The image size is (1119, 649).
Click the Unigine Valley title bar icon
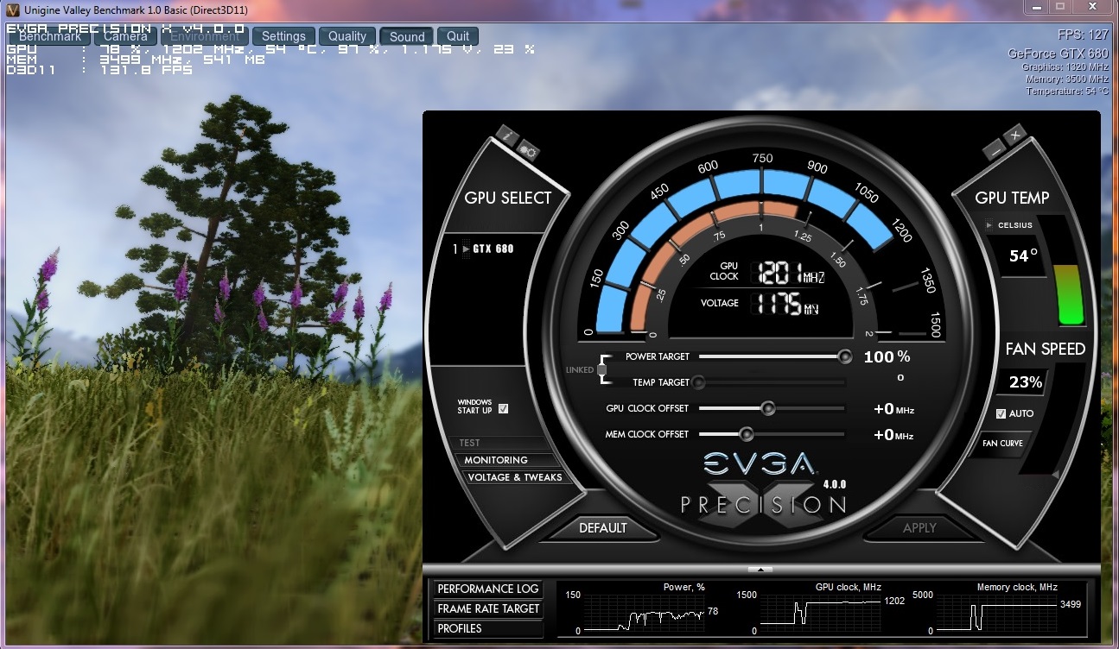click(x=13, y=9)
